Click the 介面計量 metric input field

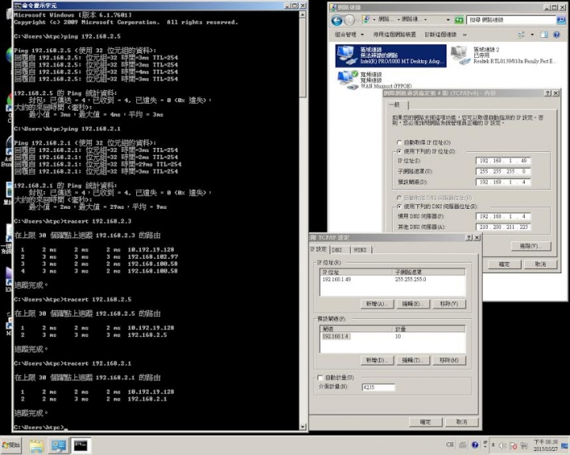point(378,388)
